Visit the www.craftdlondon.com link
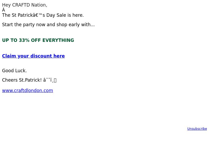 coord(28,91)
